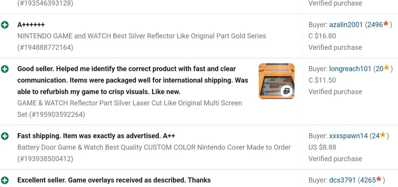Click the red star next to dcs3791's score
Viewport: 398px width, 187px height.
[379, 180]
